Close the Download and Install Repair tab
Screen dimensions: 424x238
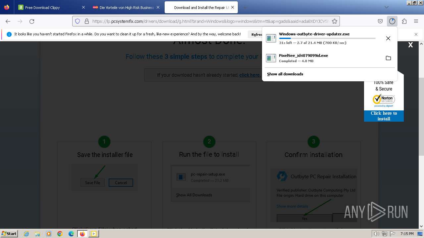(x=233, y=7)
